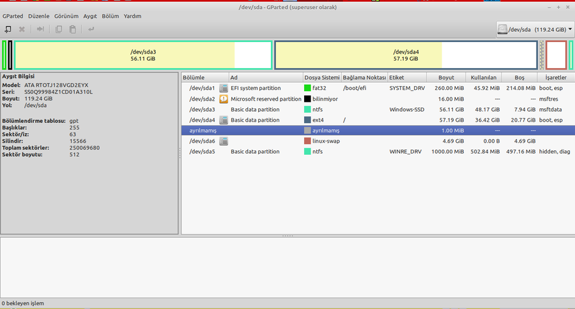Click the lock icon next to /dev/sda4
Screen dimensions: 575x309
click(224, 120)
